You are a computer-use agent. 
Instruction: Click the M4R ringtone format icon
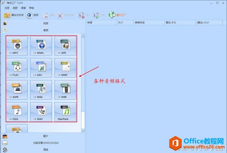(65, 89)
